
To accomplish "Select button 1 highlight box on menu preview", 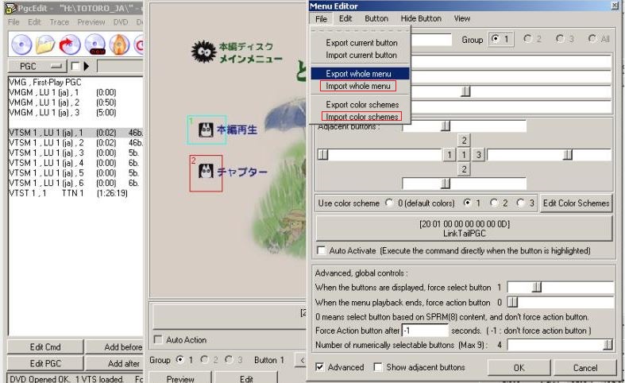I will 206,130.
